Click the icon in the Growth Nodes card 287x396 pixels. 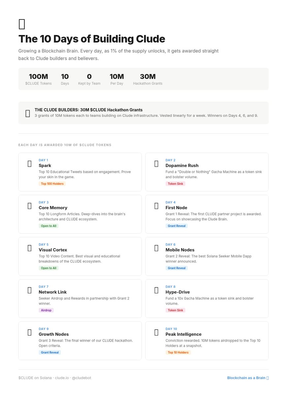tap(30, 333)
